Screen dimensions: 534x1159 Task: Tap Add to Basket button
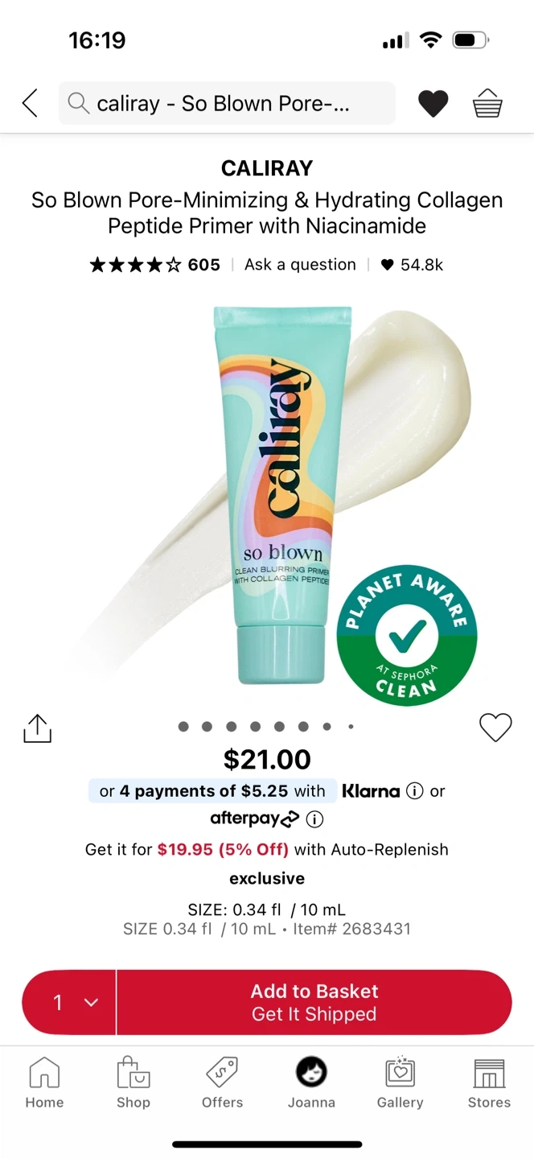click(314, 1002)
